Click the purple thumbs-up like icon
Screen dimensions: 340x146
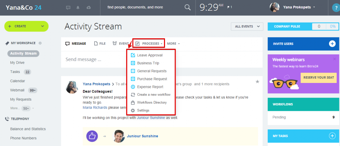[92, 136]
